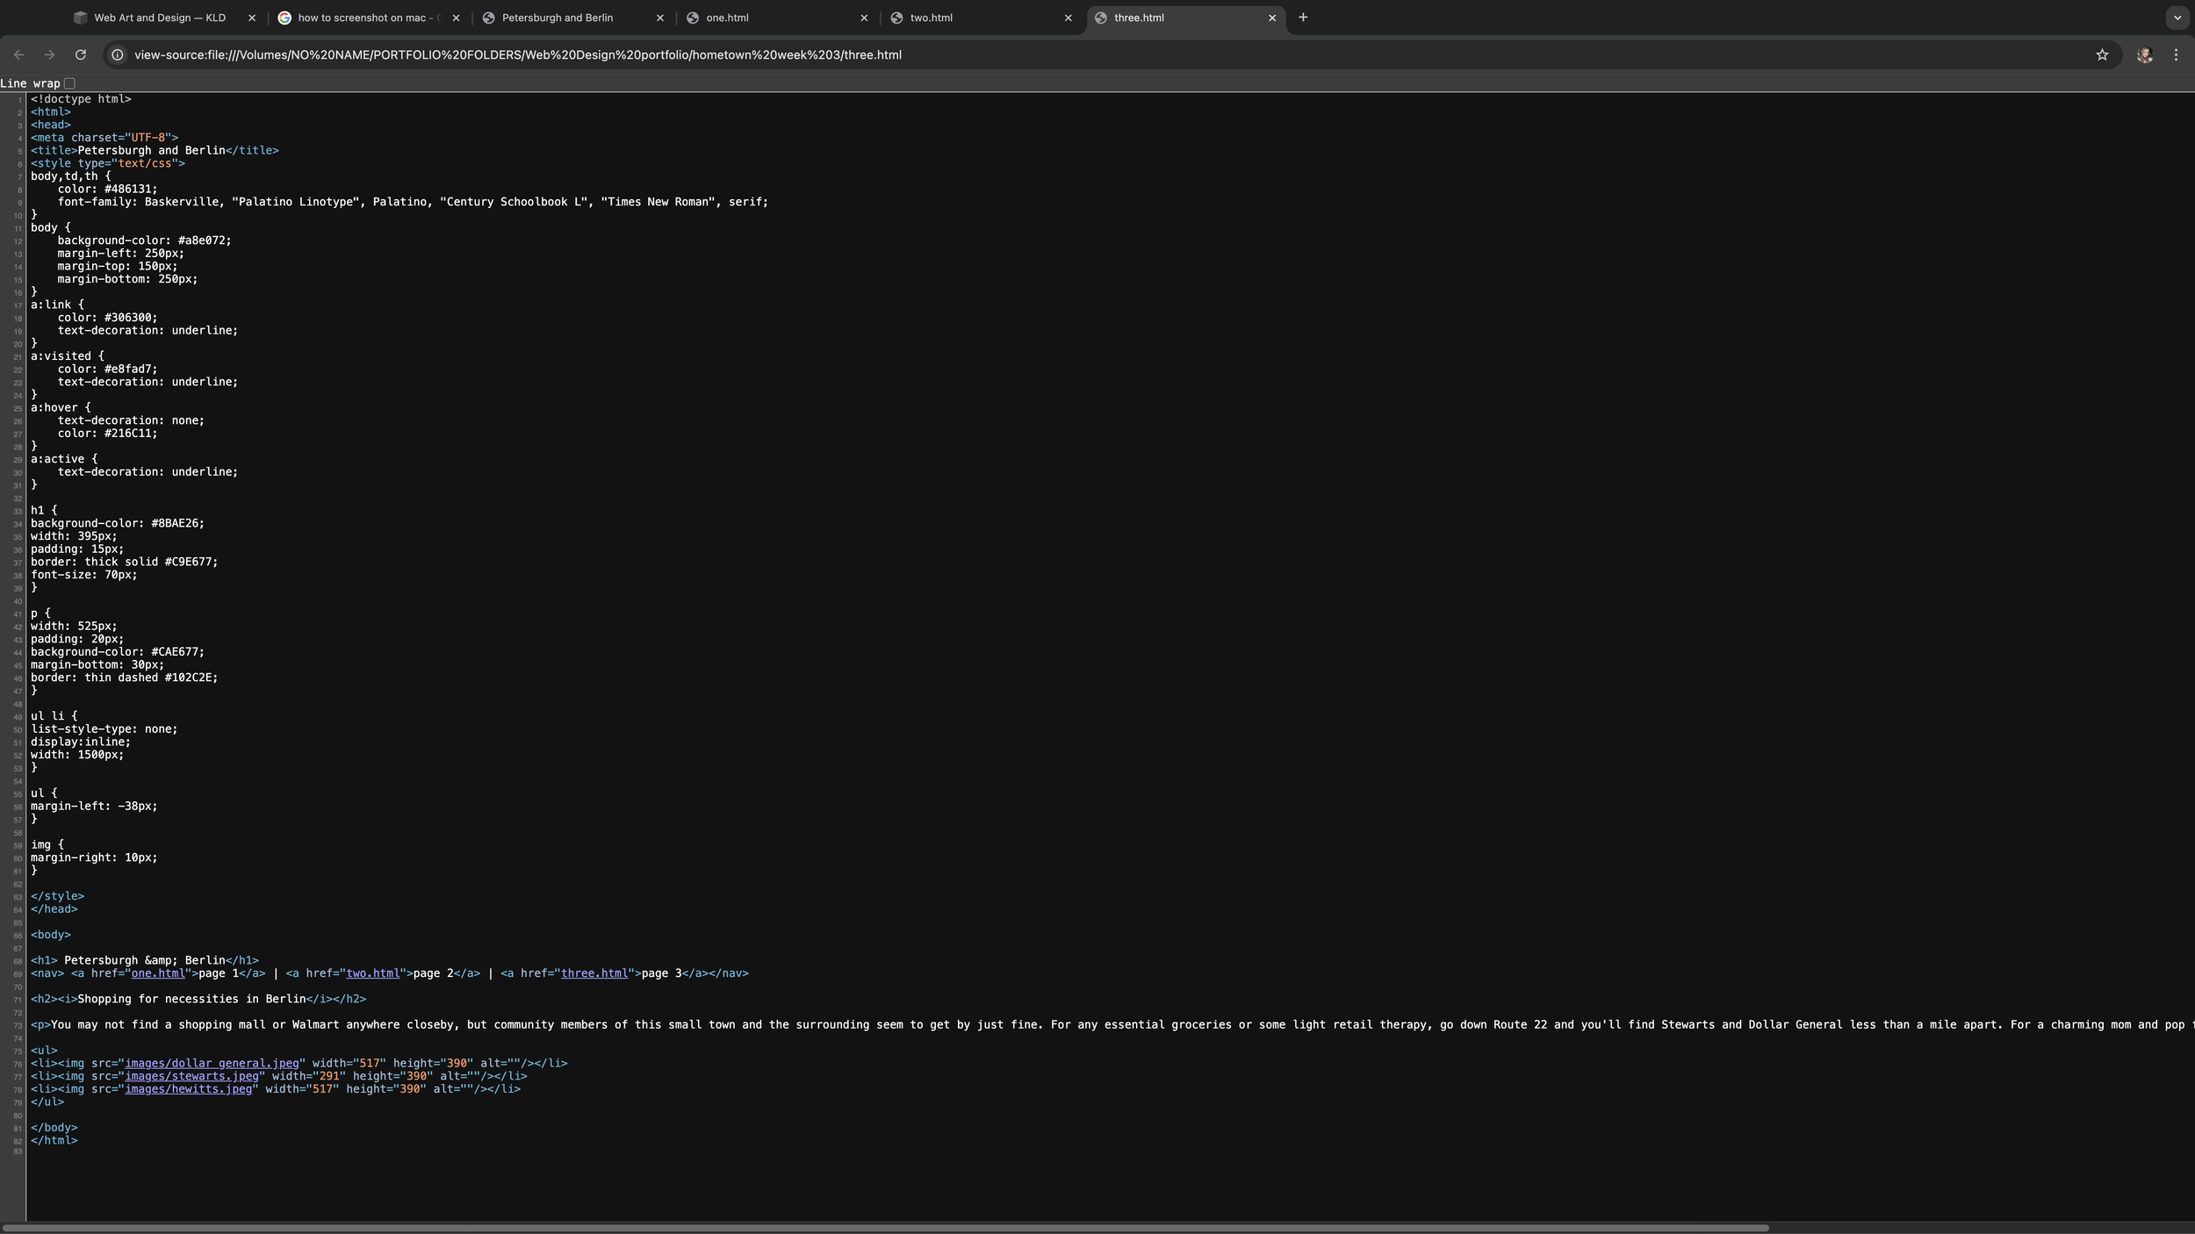Screen dimensions: 2195x1234
Task: Open a new tab with the plus icon
Action: pyautogui.click(x=1303, y=17)
